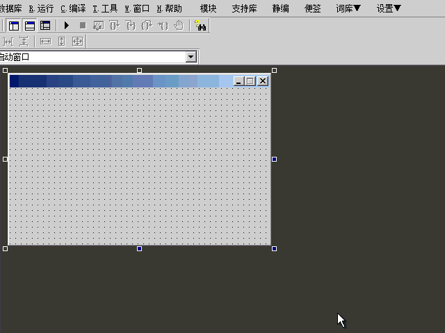The width and height of the screenshot is (445, 333).
Task: Click the make same height icon
Action: coord(62,42)
